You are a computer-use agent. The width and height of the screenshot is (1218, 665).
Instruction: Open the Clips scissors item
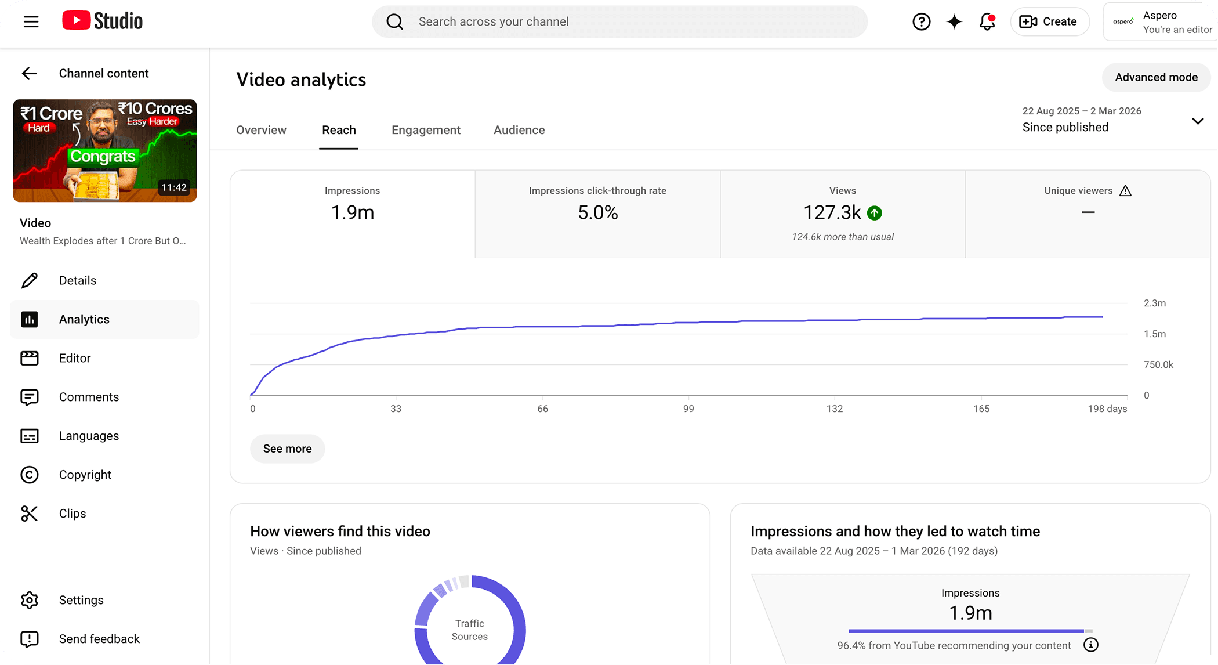point(72,514)
